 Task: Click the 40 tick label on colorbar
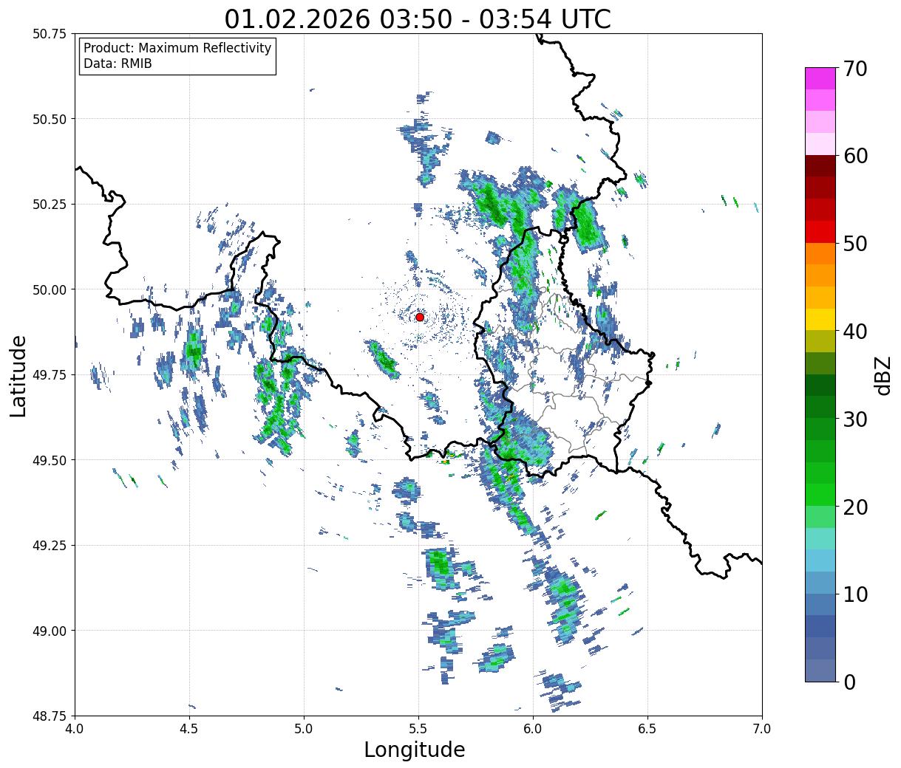(856, 331)
